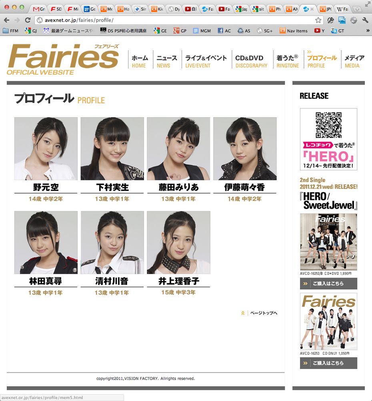
Task: Click the name 伊藤萌々香
Action: (x=244, y=187)
